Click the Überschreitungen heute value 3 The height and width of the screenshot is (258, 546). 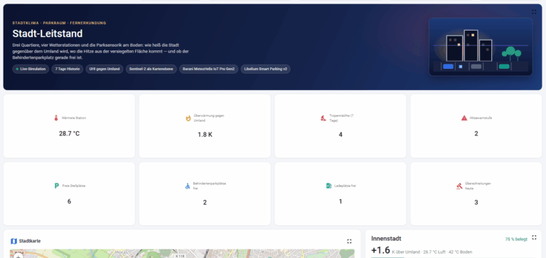(476, 203)
